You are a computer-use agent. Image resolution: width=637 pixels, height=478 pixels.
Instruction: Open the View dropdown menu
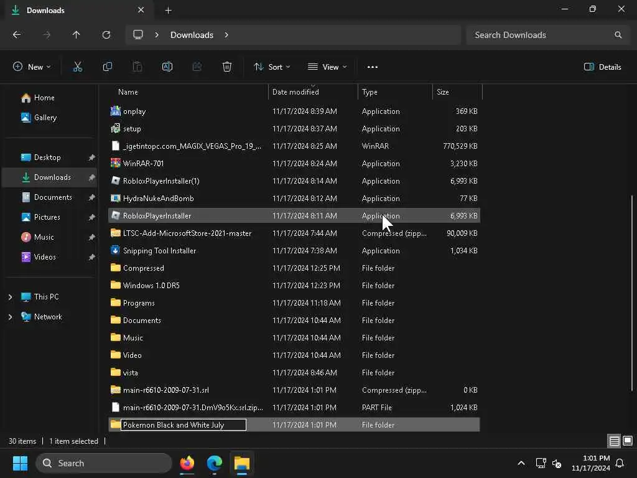(327, 67)
